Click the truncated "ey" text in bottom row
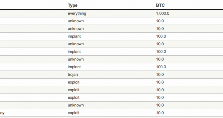 (2, 113)
